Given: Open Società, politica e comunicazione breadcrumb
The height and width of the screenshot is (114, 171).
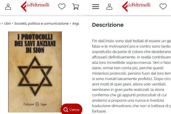Looking at the screenshot, I should 41,24.
